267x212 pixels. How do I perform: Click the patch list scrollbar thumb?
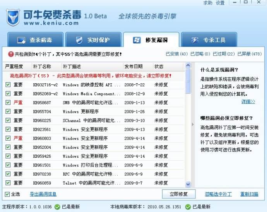188,81
